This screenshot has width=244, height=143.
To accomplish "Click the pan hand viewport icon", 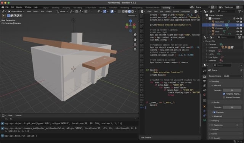I will tap(135, 40).
